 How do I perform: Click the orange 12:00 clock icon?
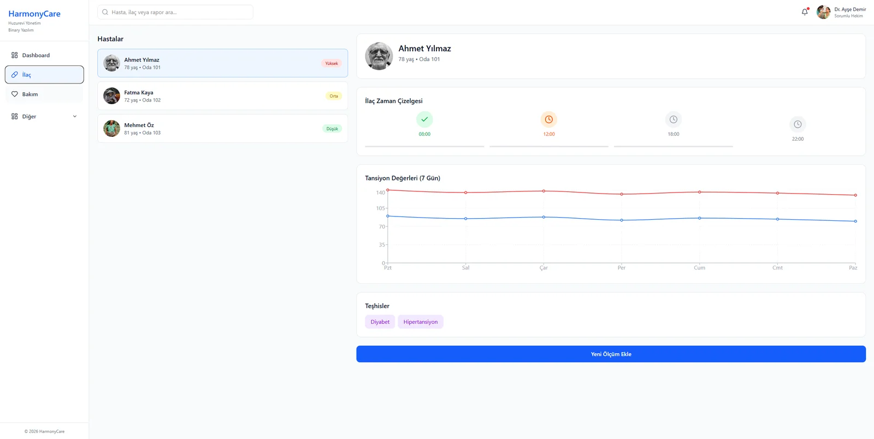pos(549,119)
